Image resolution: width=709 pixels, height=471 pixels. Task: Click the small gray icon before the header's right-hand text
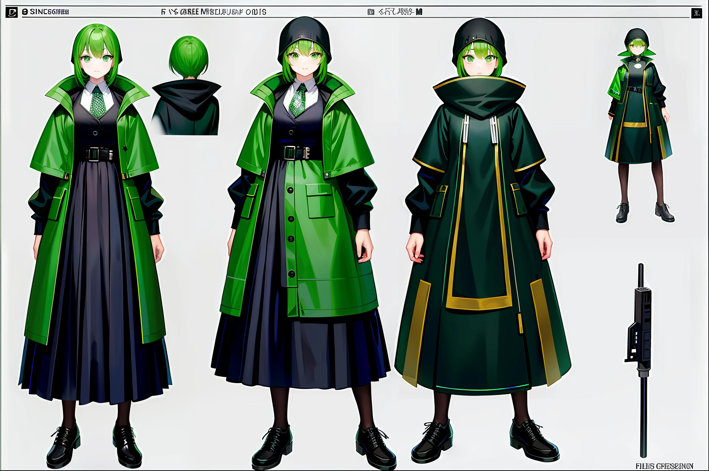[371, 12]
